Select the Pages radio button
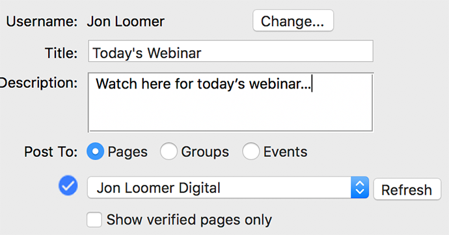Viewport: 449px width, 235px height. (95, 151)
